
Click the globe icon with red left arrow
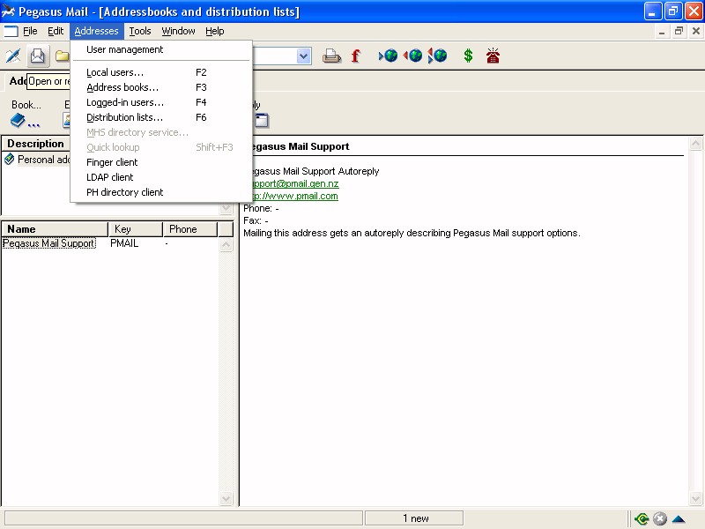click(x=412, y=56)
